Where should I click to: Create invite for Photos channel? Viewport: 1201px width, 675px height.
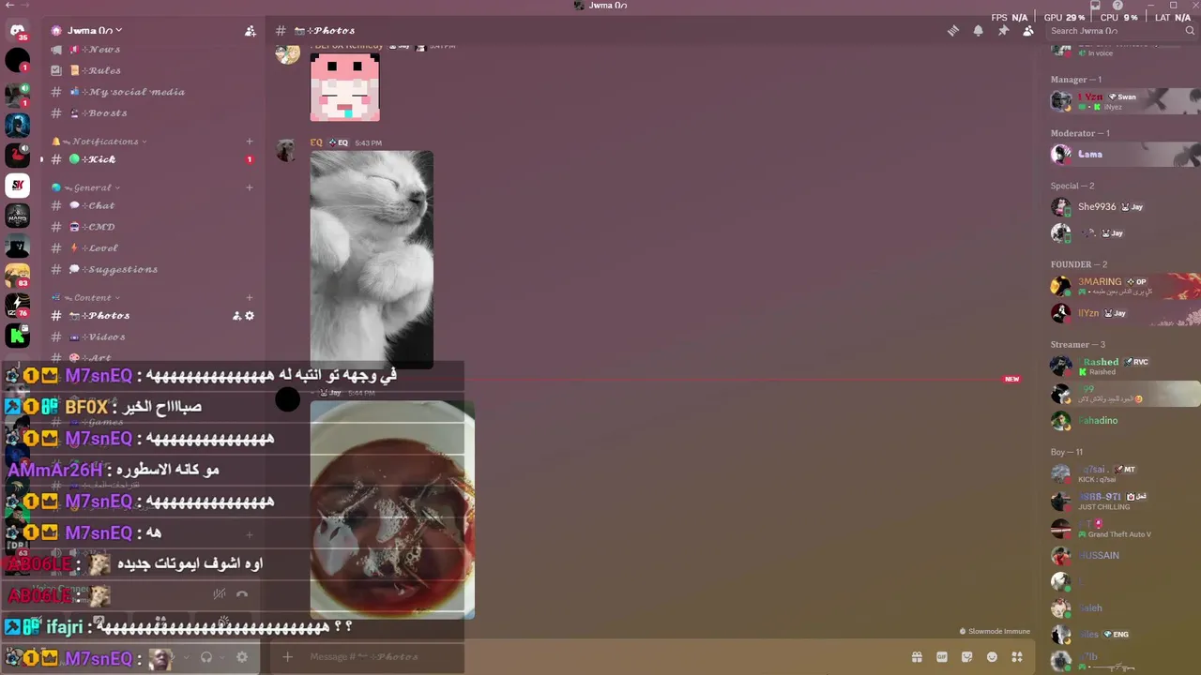point(236,316)
